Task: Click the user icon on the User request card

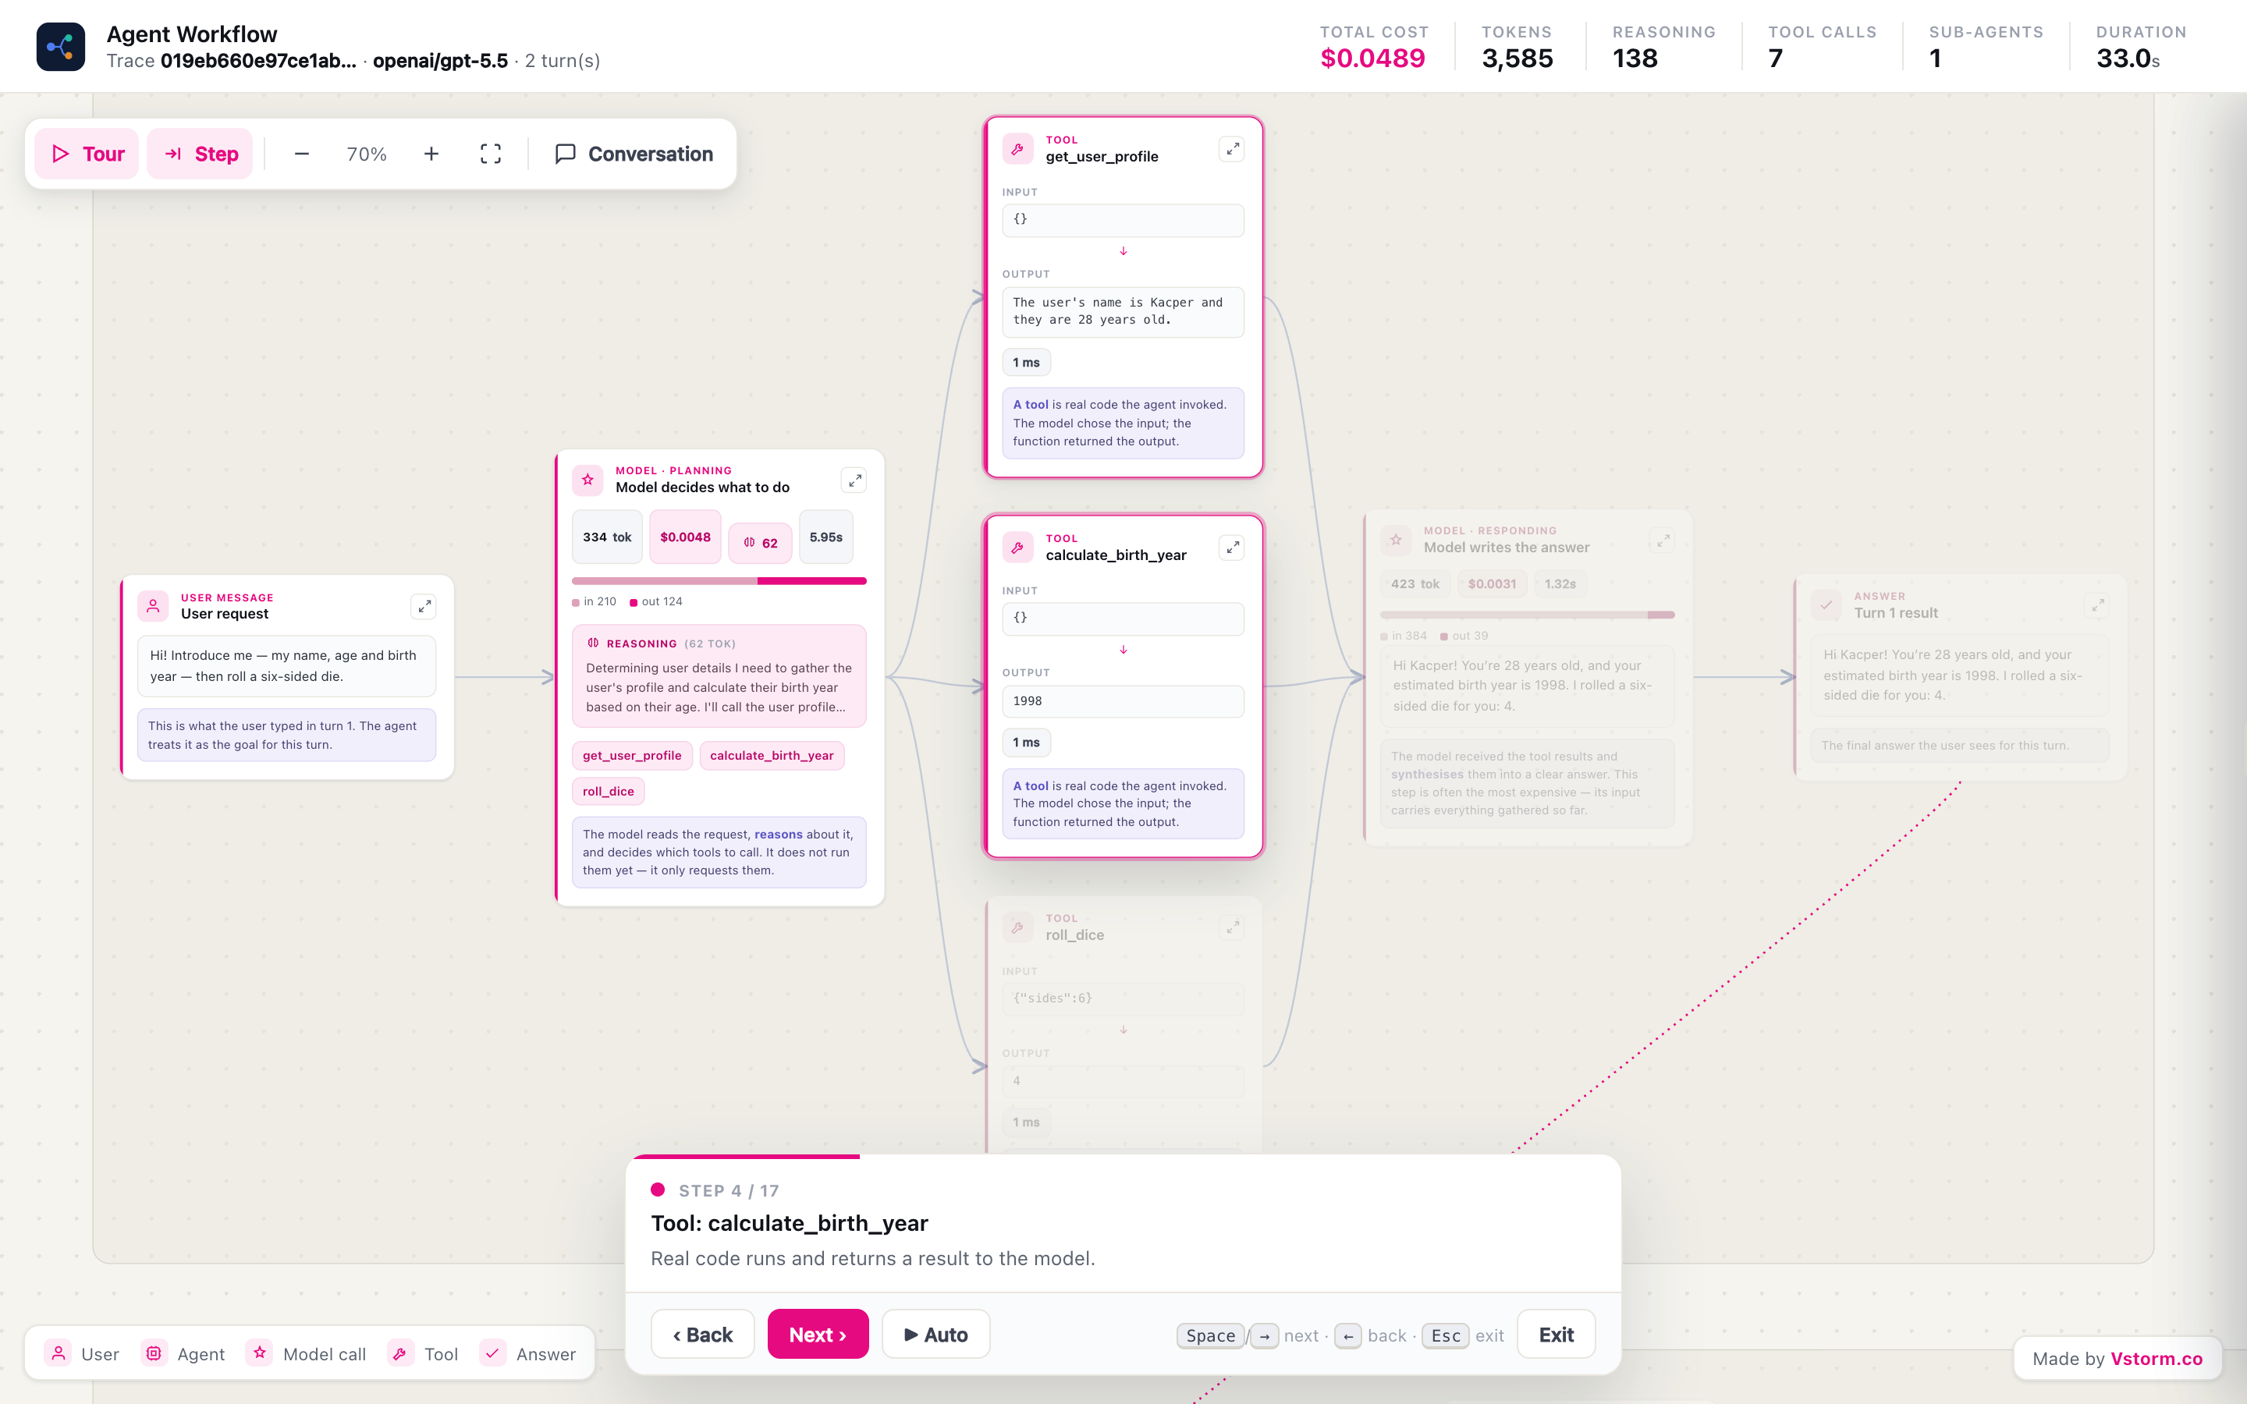Action: point(153,606)
